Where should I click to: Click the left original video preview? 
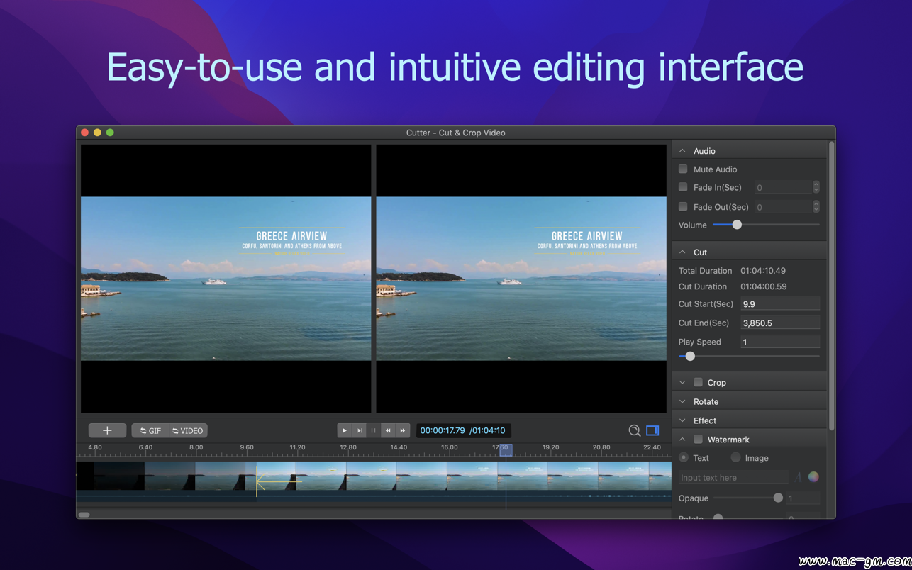tap(226, 279)
